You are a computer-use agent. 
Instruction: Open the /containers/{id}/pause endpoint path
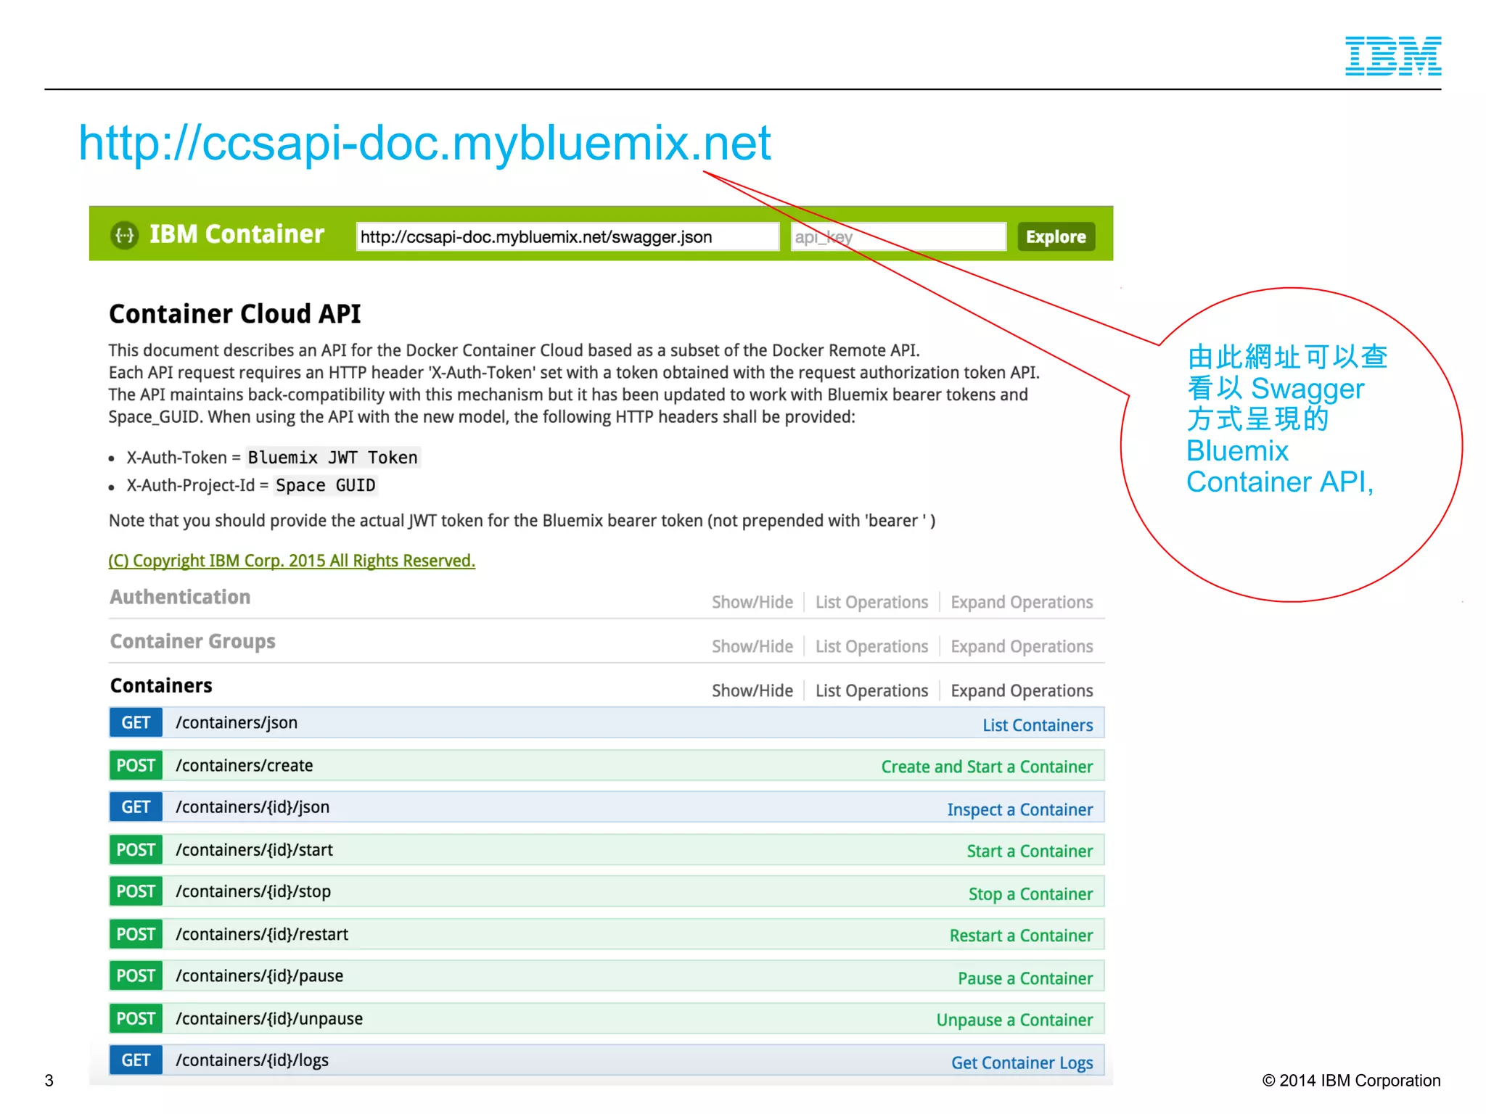coord(260,975)
